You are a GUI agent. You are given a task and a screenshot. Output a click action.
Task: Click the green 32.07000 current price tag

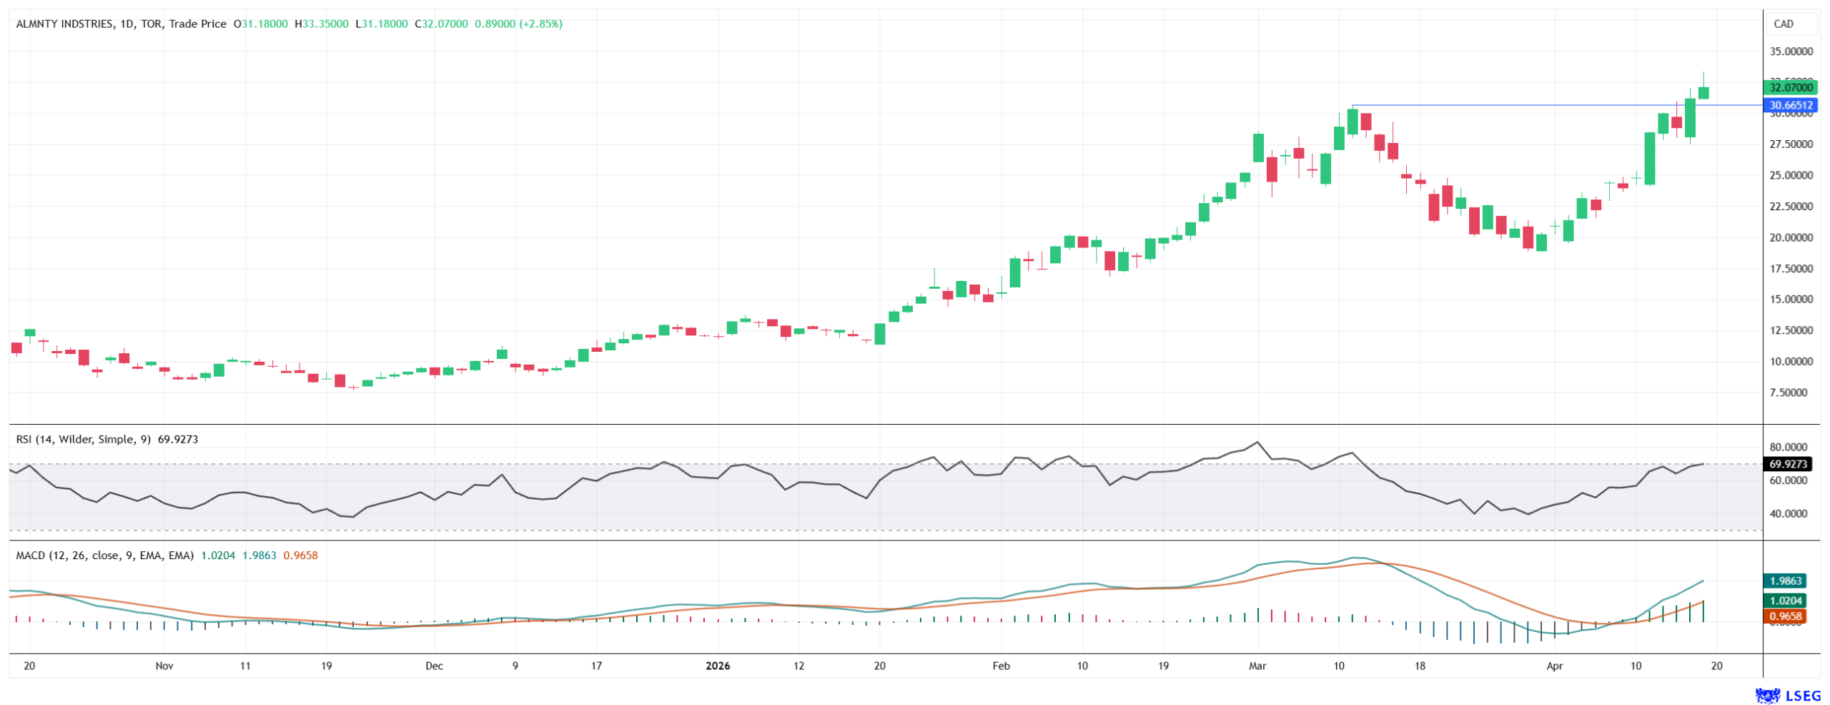coord(1789,87)
